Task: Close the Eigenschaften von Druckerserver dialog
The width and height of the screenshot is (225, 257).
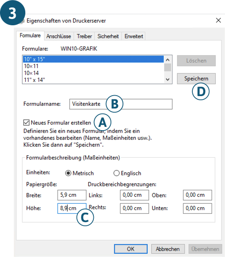Action: [218, 21]
